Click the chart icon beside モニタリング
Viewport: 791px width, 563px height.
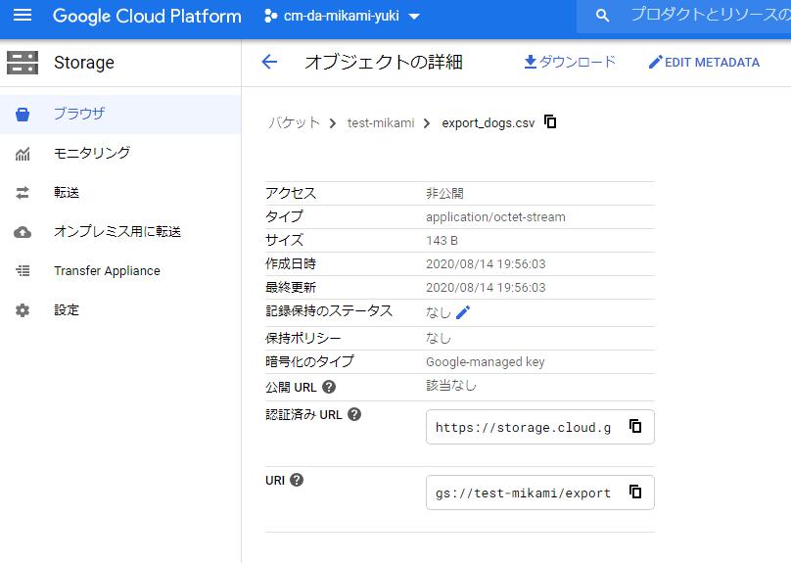[x=23, y=154]
